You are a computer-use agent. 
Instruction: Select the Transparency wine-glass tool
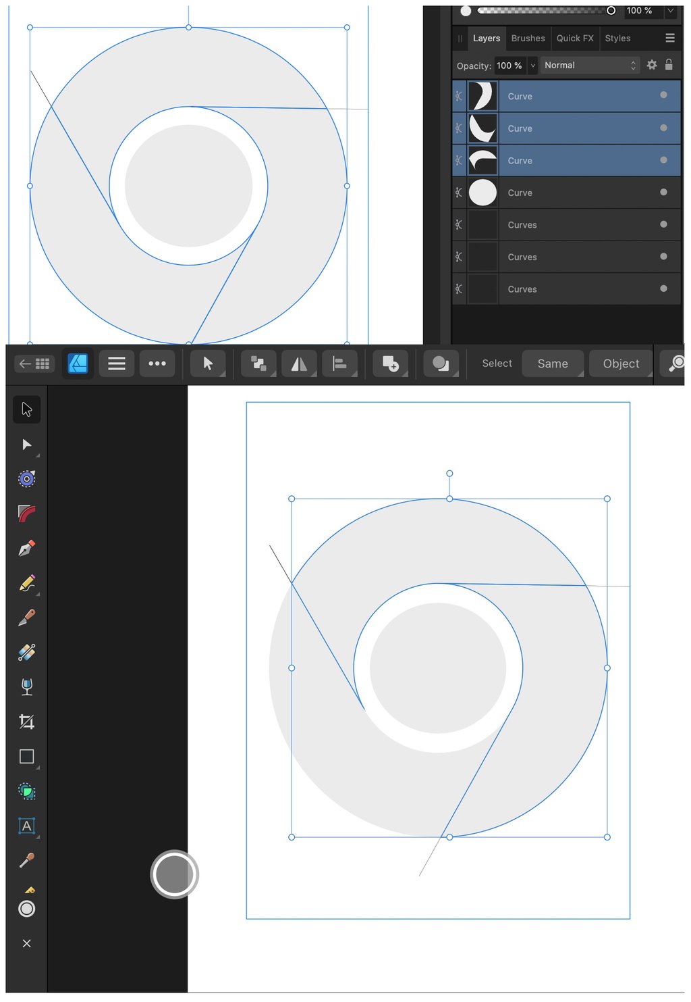27,687
